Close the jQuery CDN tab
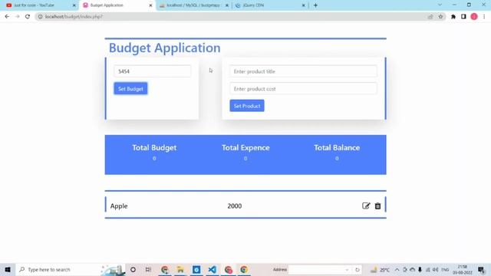Viewport: 491px width, 276px height. [x=303, y=5]
